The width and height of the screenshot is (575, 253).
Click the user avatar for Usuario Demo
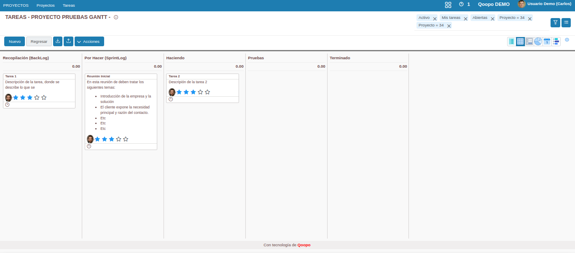[521, 4]
